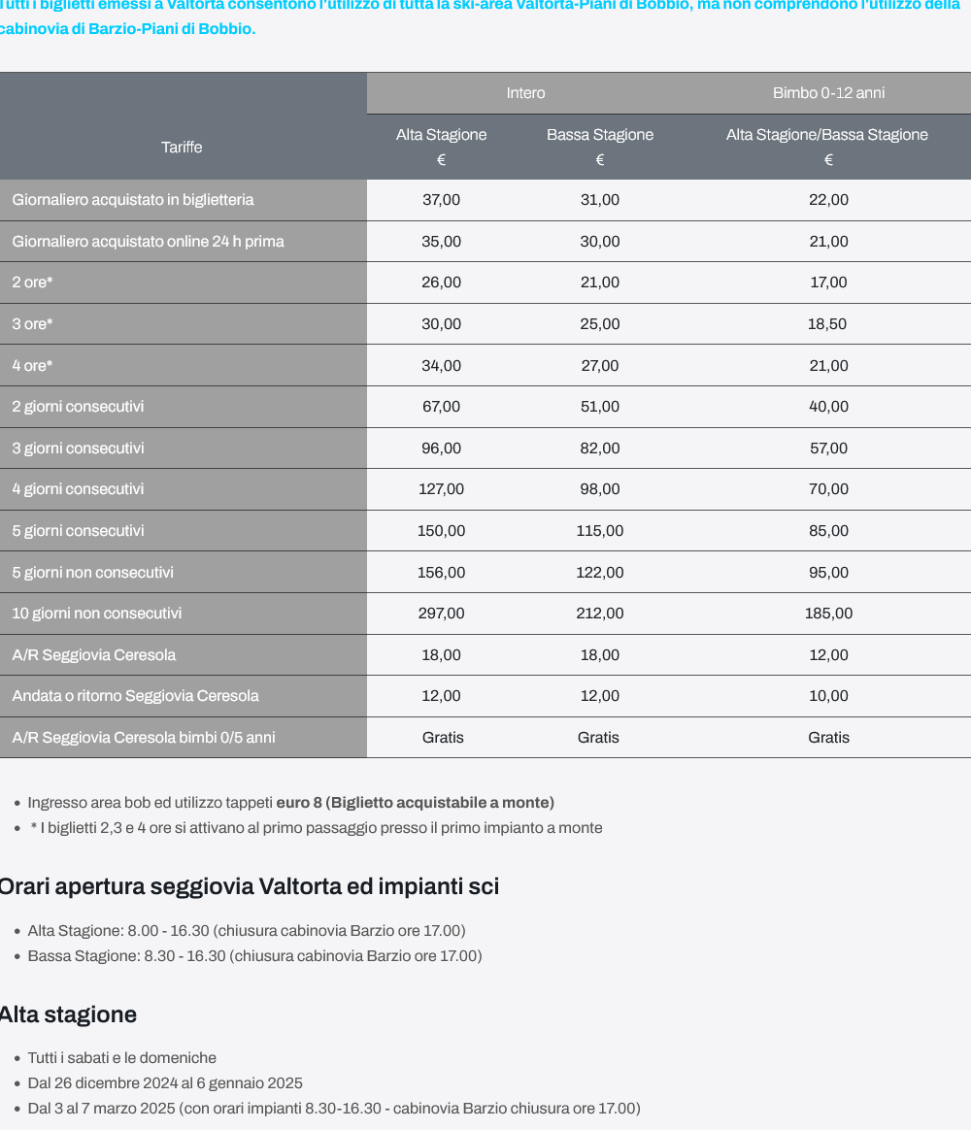The height and width of the screenshot is (1130, 971).
Task: Click the 27,00 low-season price cell
Action: coord(600,365)
